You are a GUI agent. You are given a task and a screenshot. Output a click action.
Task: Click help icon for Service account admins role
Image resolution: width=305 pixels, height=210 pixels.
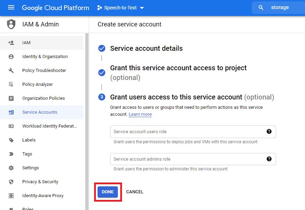click(269, 159)
